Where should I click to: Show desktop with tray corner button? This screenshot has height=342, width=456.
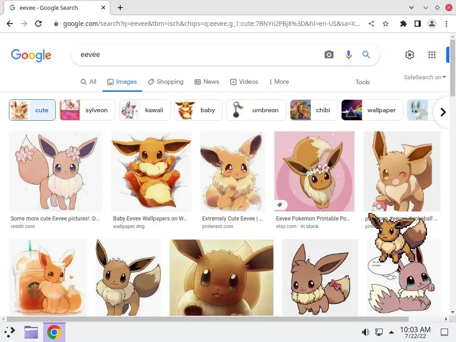click(x=444, y=332)
